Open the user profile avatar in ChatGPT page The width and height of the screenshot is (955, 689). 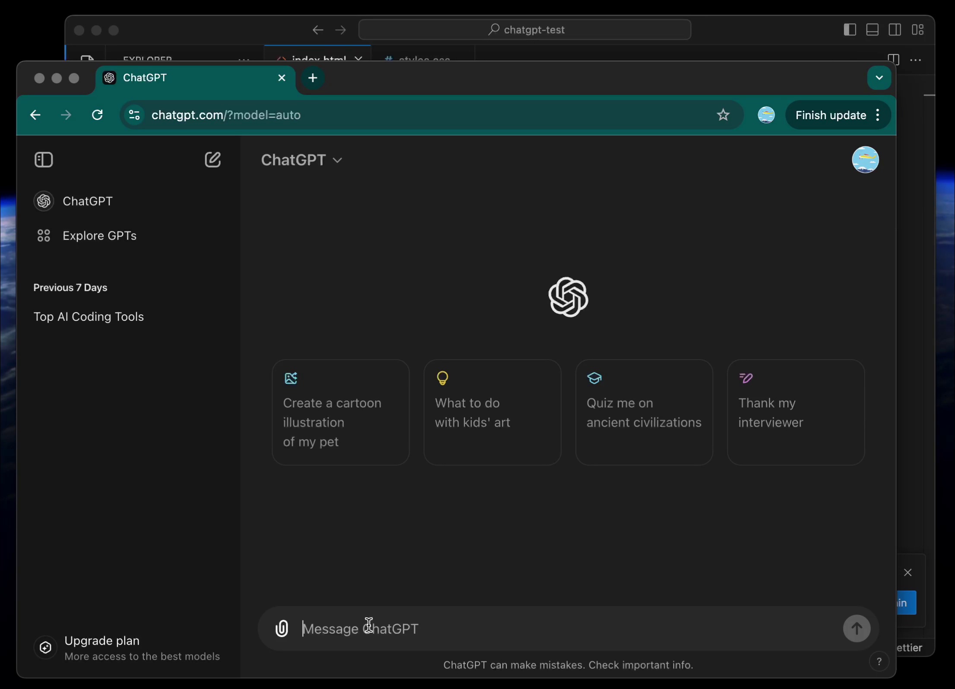click(x=865, y=160)
